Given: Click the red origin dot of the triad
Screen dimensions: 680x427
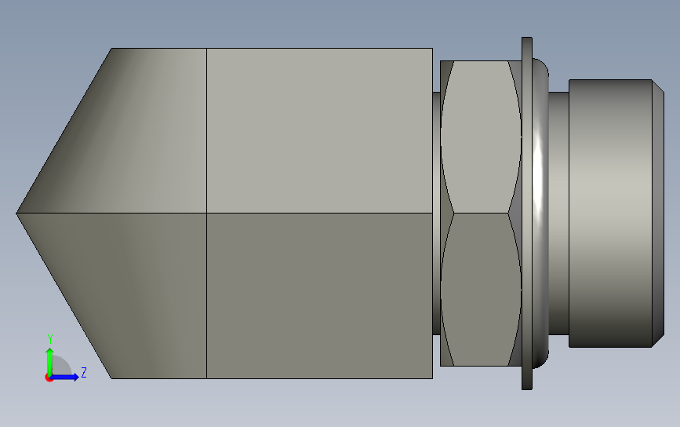Looking at the screenshot, I should point(49,378).
